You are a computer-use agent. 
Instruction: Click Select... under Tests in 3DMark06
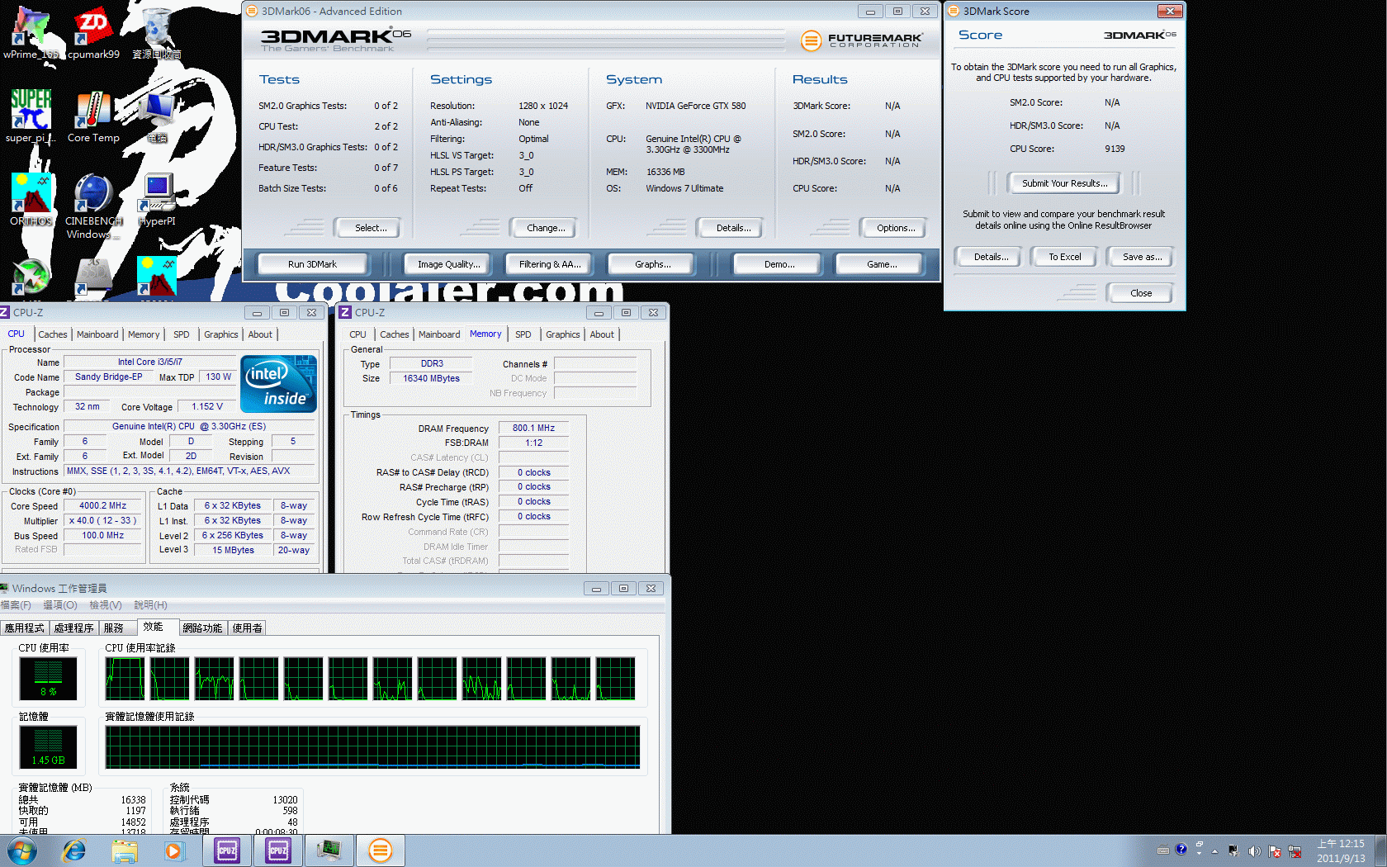367,228
